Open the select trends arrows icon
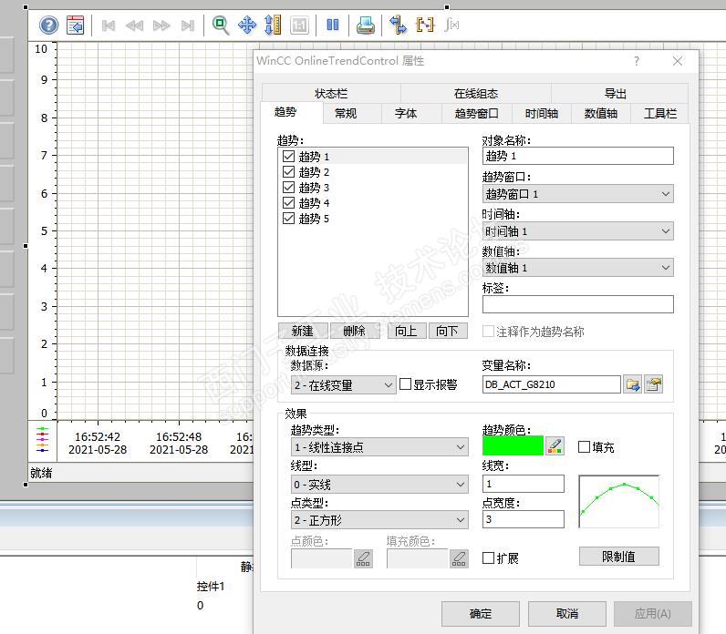The width and height of the screenshot is (726, 634). (x=398, y=25)
